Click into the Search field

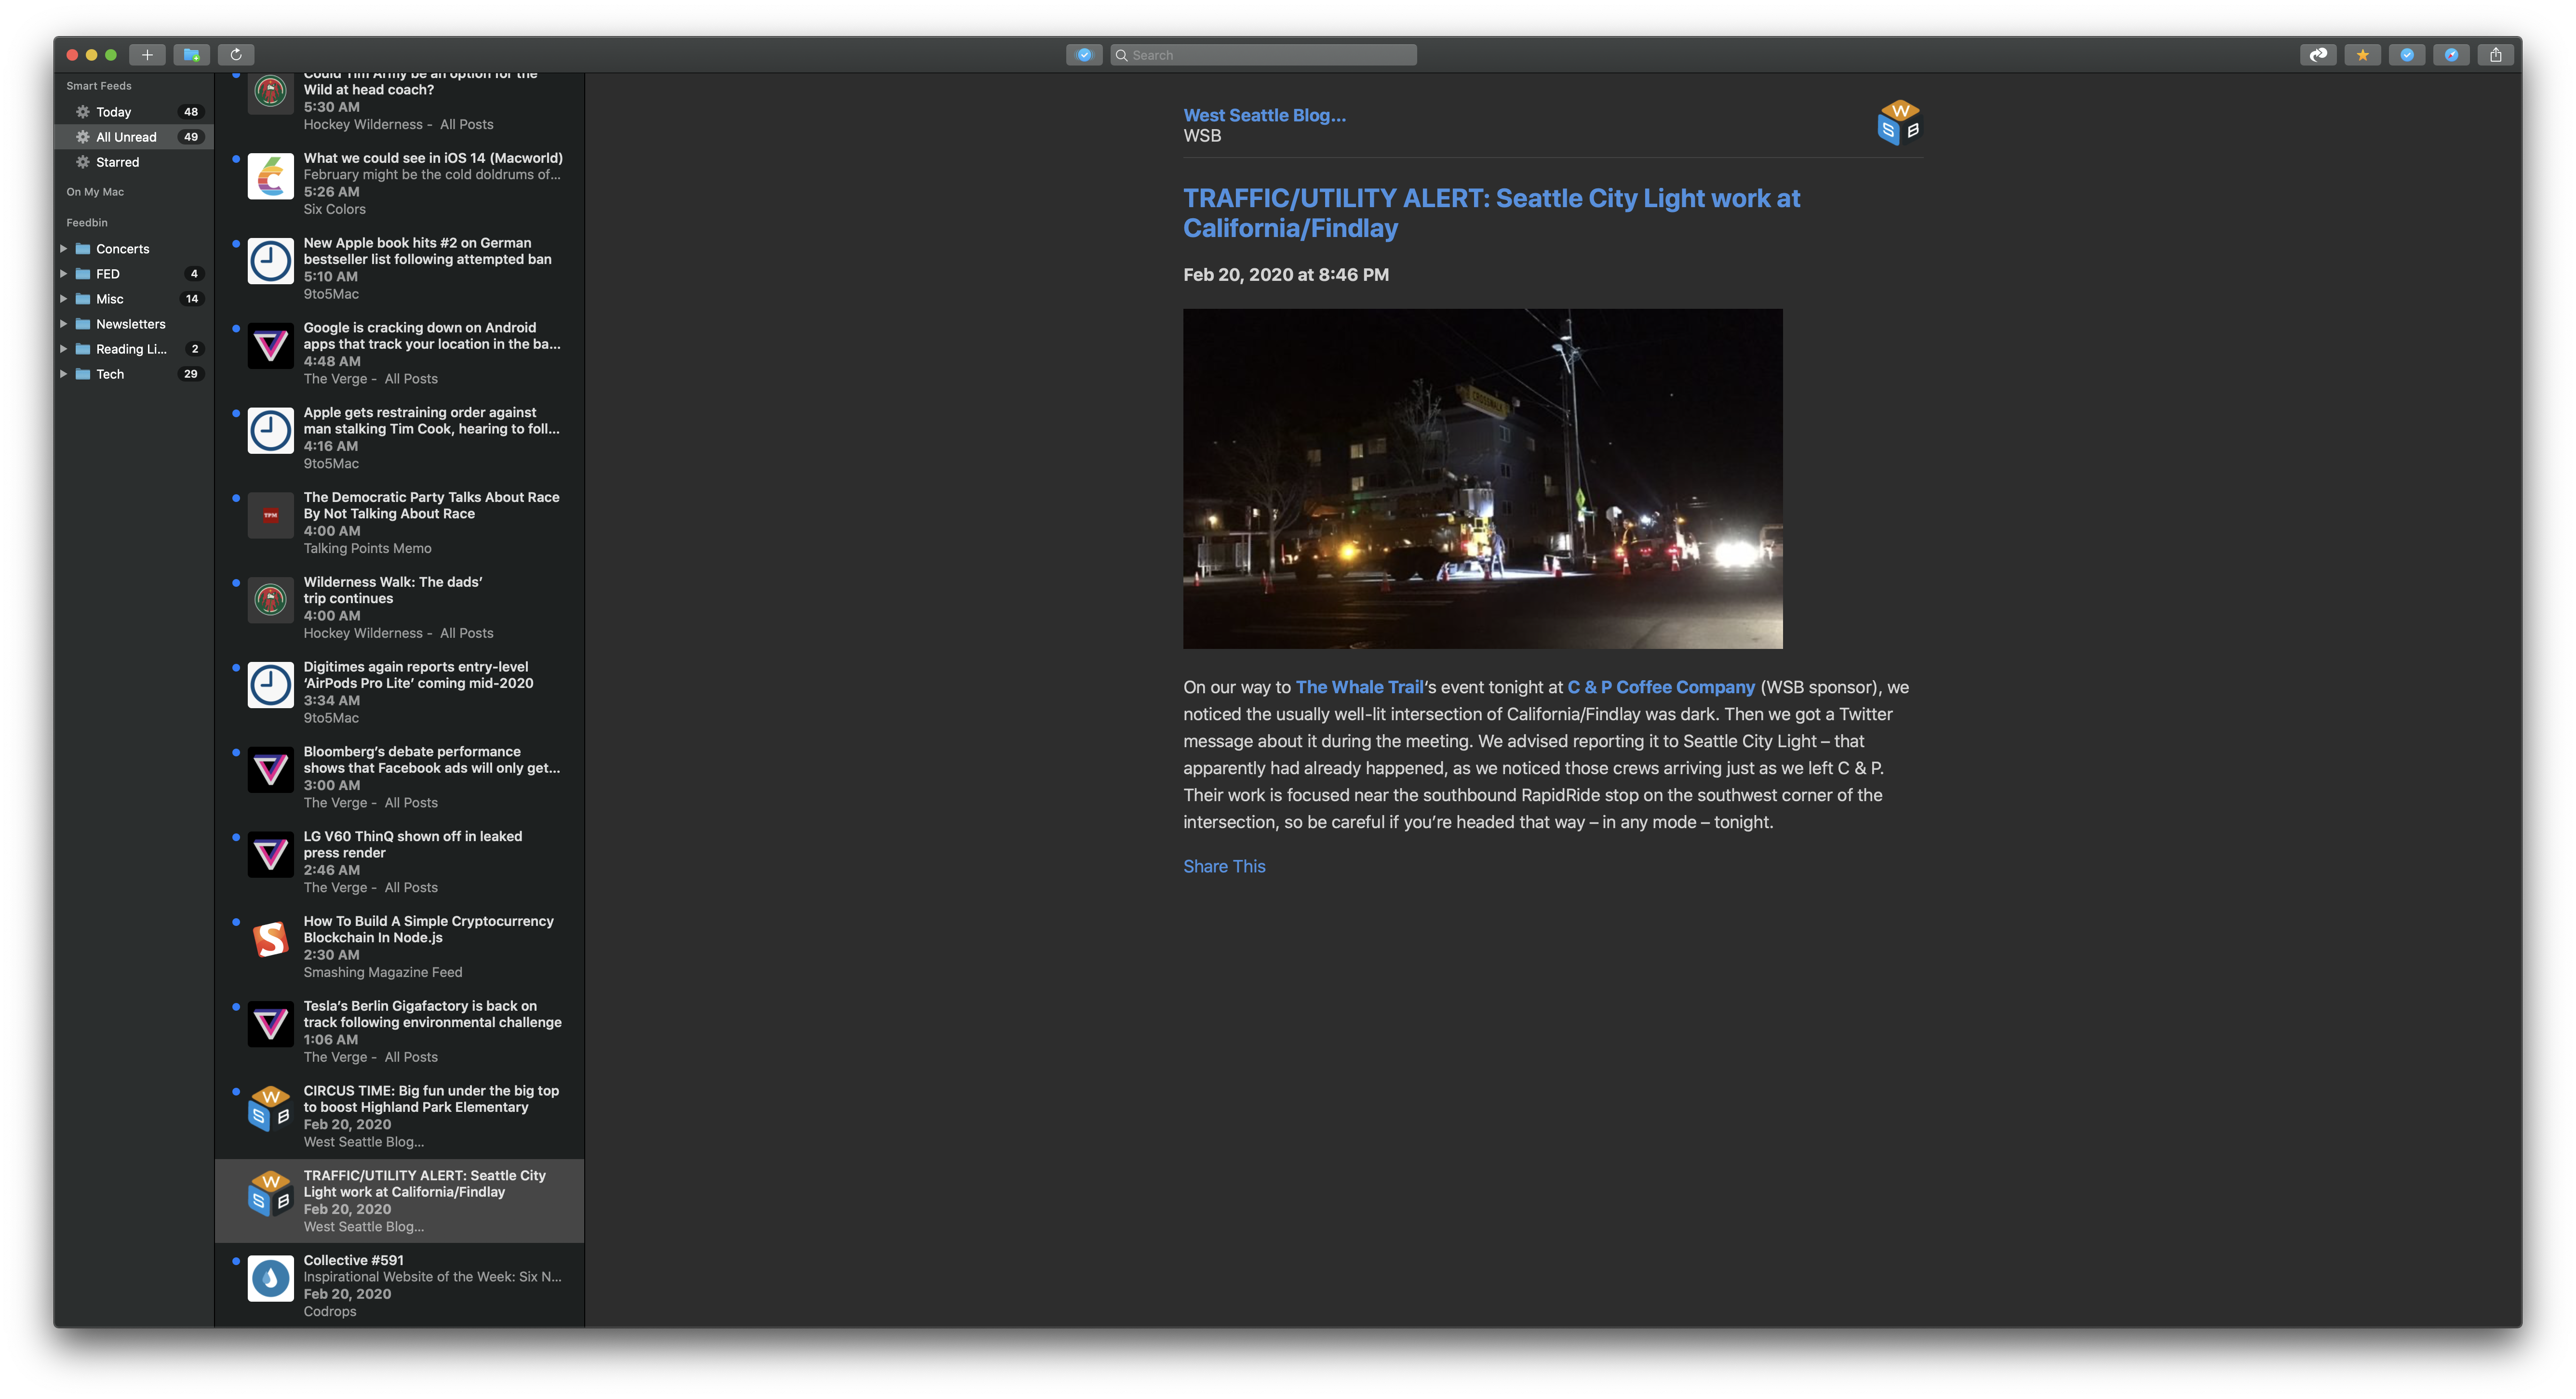pos(1263,55)
